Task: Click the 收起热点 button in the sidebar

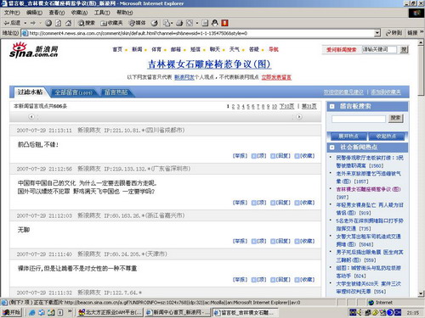Action: point(386,137)
